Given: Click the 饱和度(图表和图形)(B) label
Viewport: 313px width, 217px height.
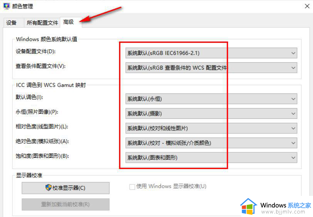Looking at the screenshot, I should point(42,156).
